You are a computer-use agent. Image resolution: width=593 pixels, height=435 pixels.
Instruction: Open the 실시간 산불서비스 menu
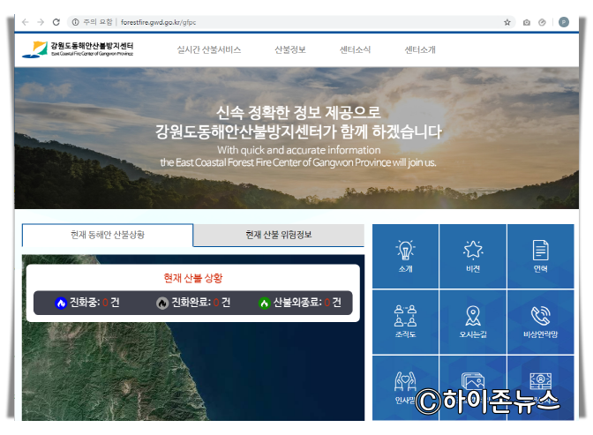[209, 49]
